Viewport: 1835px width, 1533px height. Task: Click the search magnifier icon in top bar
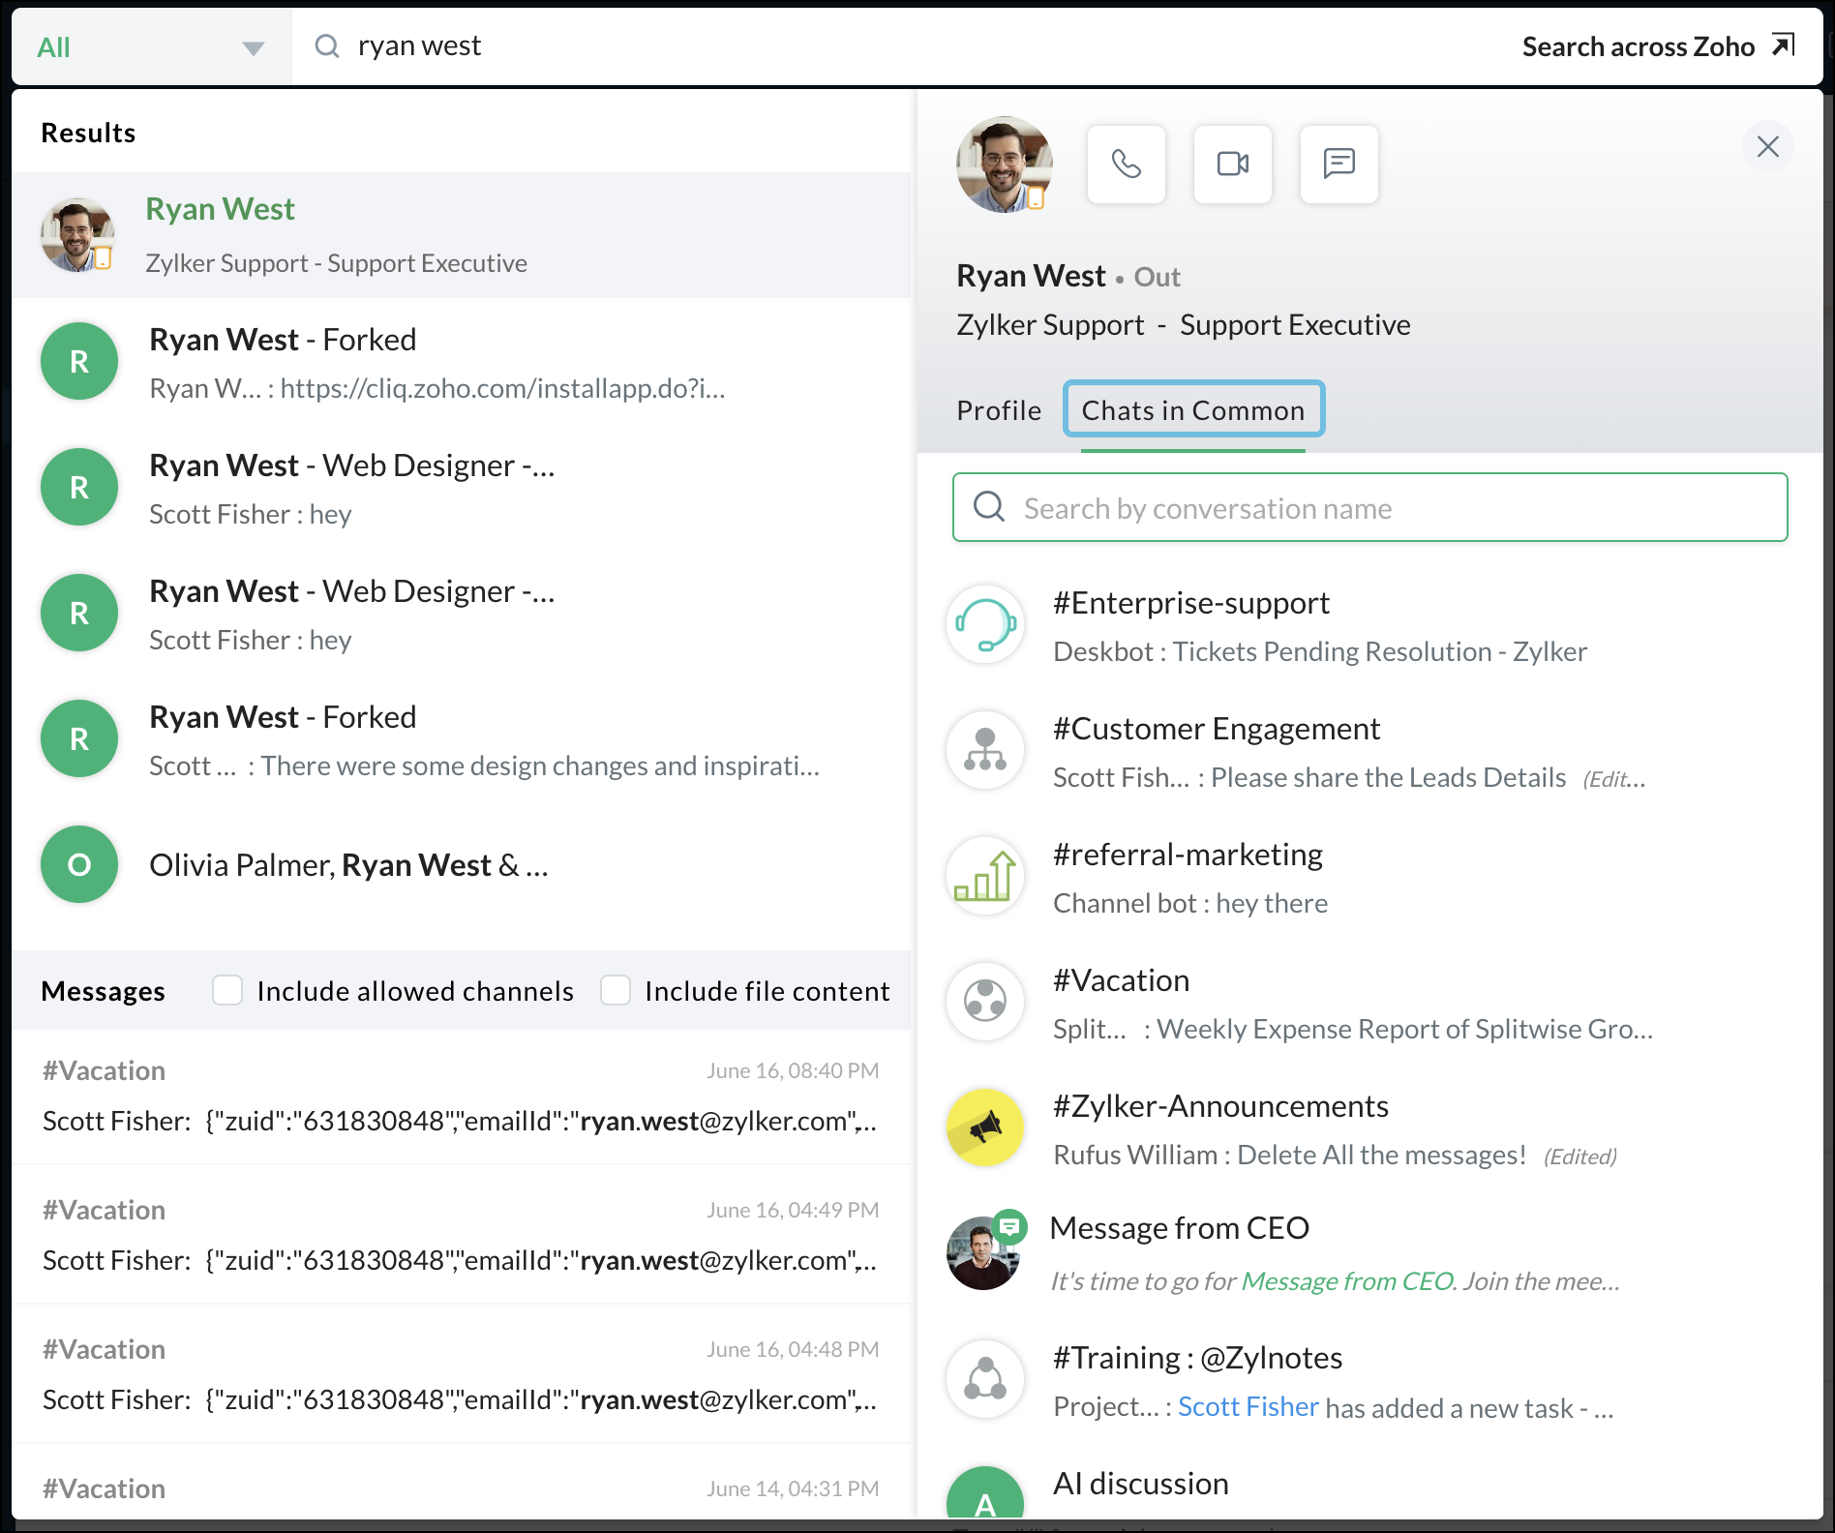coord(327,46)
